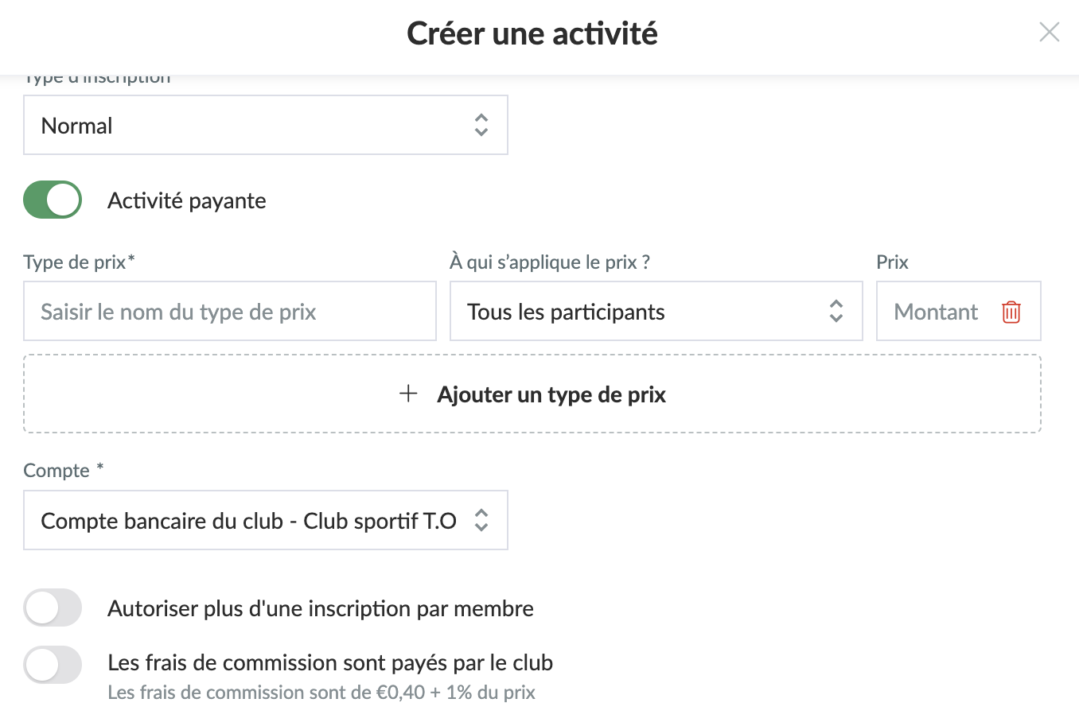Screen dimensions: 1079x722
Task: Focus the Saisir le nom du type de prix field
Action: (x=229, y=311)
